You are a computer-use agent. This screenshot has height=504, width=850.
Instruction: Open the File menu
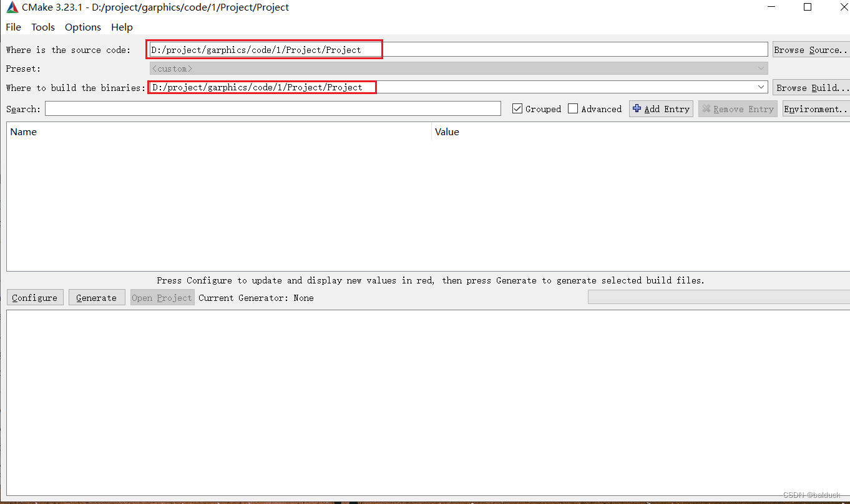click(13, 27)
